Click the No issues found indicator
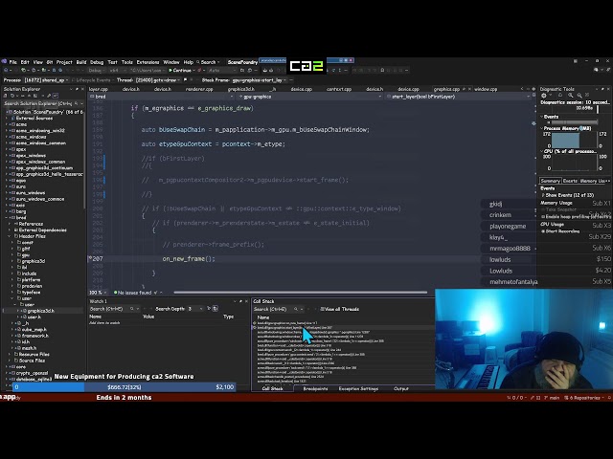The height and width of the screenshot is (459, 613). coord(131,293)
